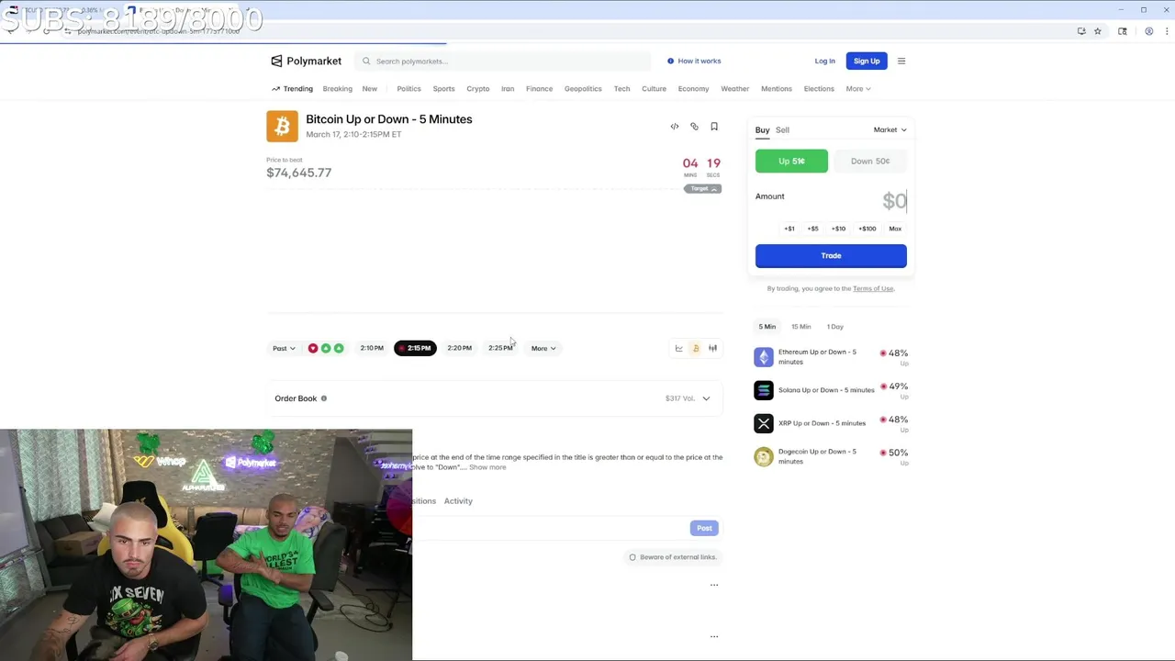Image resolution: width=1175 pixels, height=661 pixels.
Task: Expand the Past results dropdown
Action: click(x=284, y=348)
